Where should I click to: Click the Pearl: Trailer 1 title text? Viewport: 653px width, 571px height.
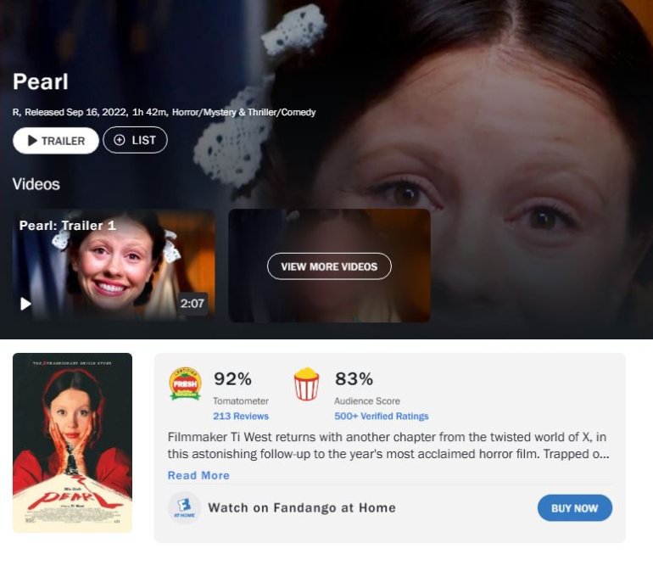click(68, 226)
